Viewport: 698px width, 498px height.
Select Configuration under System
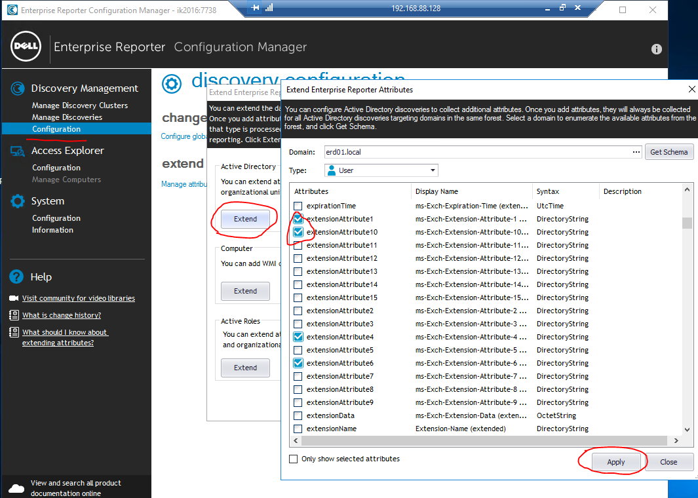(x=56, y=218)
